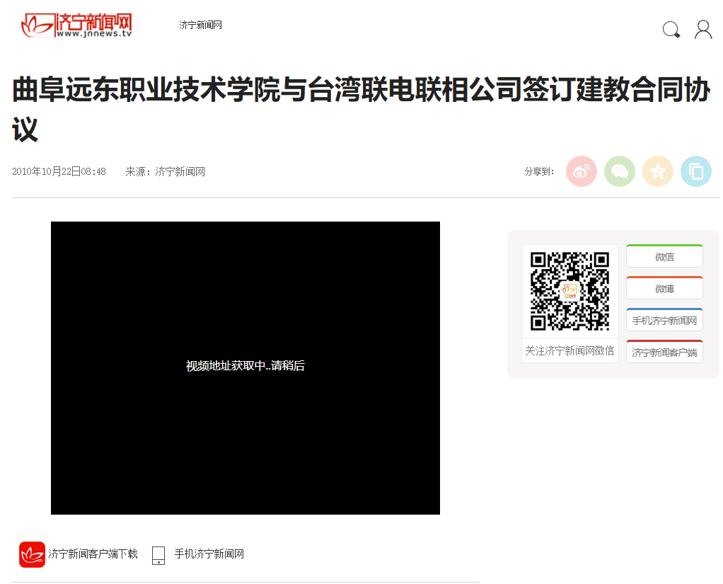This screenshot has width=723, height=584.
Task: Select the 济宁新闻客户端 tab in the sidebar
Action: coord(664,352)
